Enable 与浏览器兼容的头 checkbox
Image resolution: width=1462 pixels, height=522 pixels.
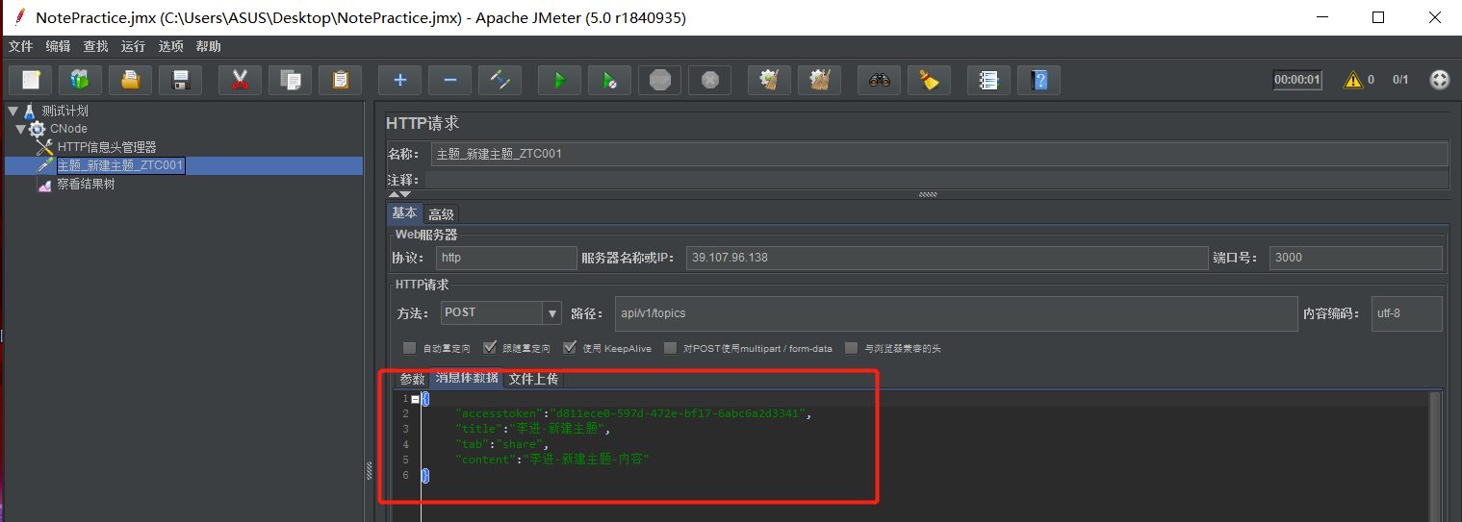click(851, 348)
